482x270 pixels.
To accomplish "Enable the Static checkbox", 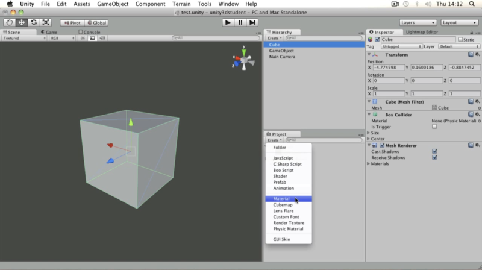I will click(x=460, y=39).
